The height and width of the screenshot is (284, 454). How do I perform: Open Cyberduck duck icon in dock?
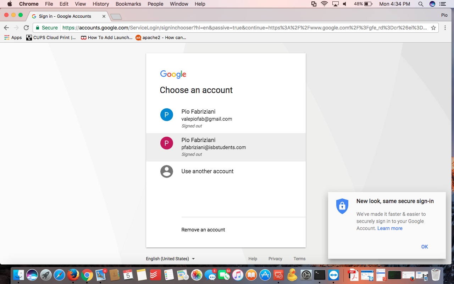293,275
